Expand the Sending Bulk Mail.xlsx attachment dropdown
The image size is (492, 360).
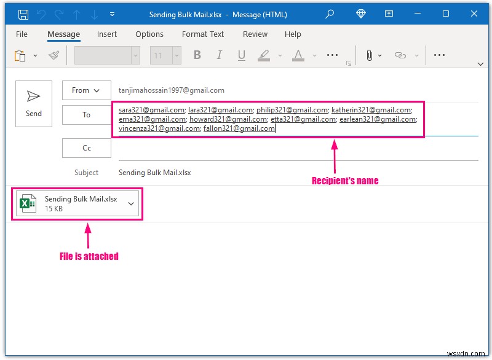(130, 203)
